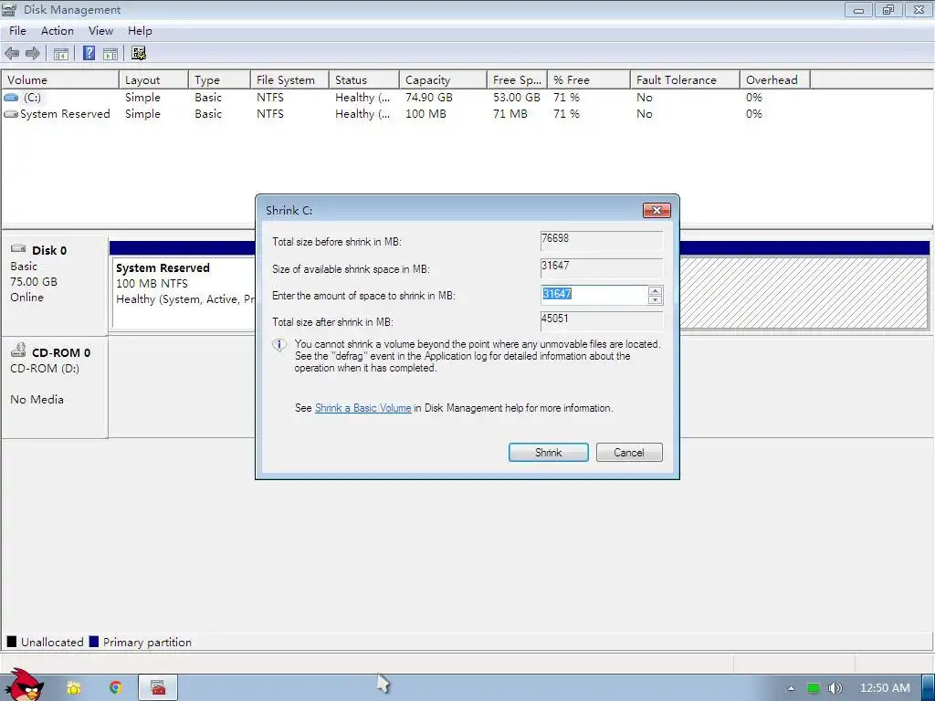The width and height of the screenshot is (935, 701).
Task: Click the Disk 0 drive icon
Action: 18,248
